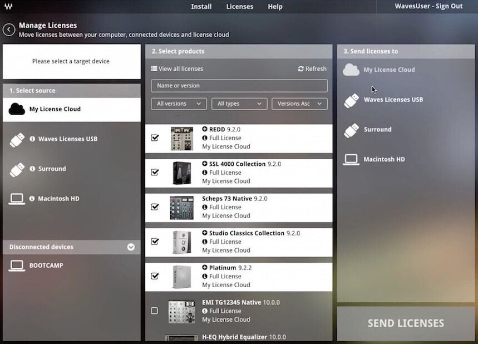The image size is (478, 344).
Task: Open the Help menu
Action: pos(275,7)
